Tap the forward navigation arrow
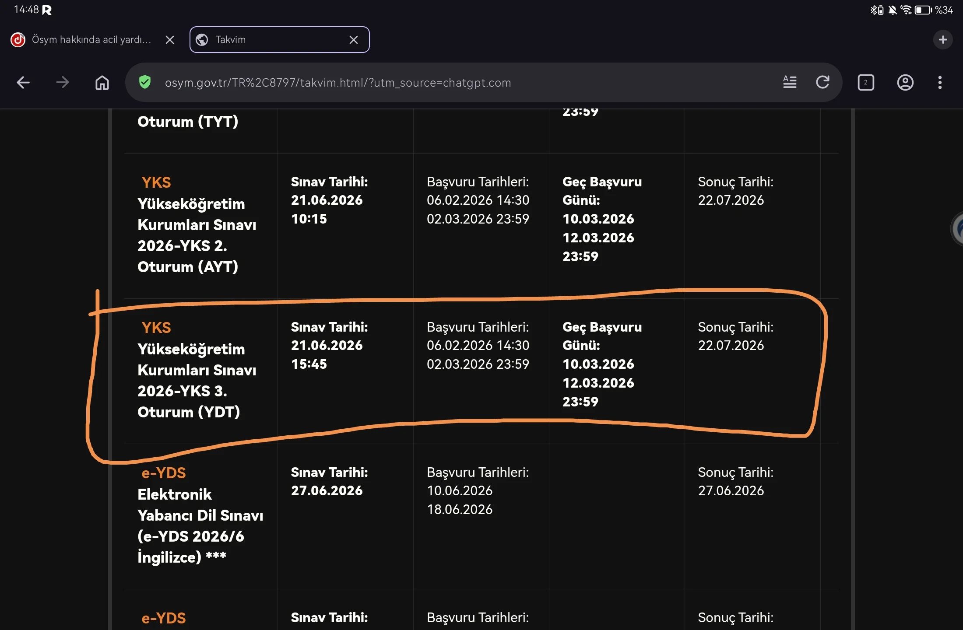 [x=63, y=82]
